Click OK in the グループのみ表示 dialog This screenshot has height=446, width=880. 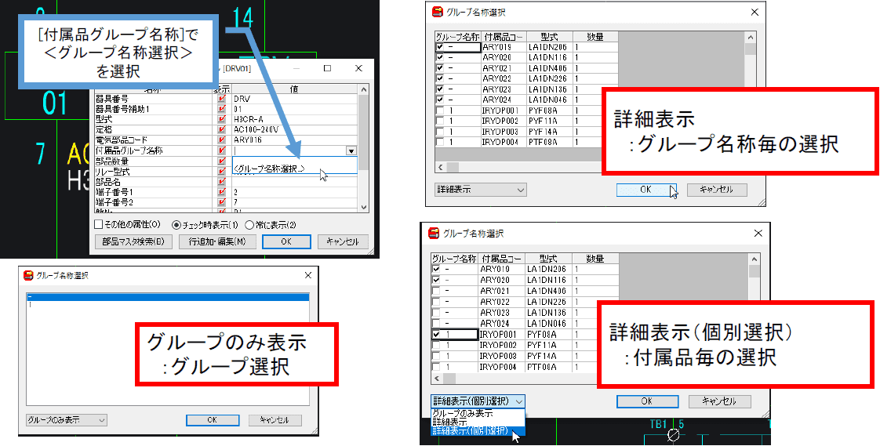click(212, 419)
